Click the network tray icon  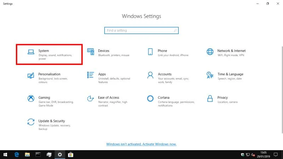(x=248, y=155)
